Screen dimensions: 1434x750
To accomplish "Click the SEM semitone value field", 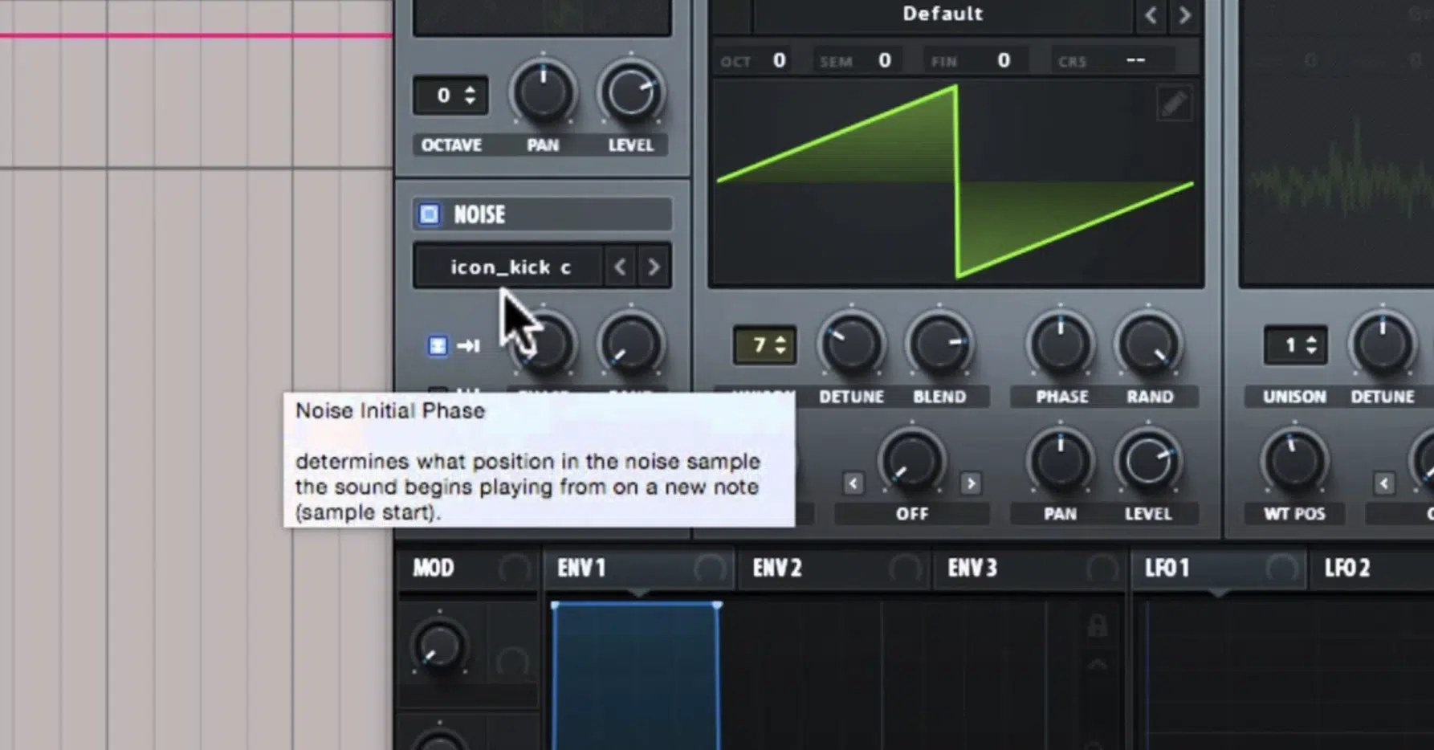I will point(884,60).
